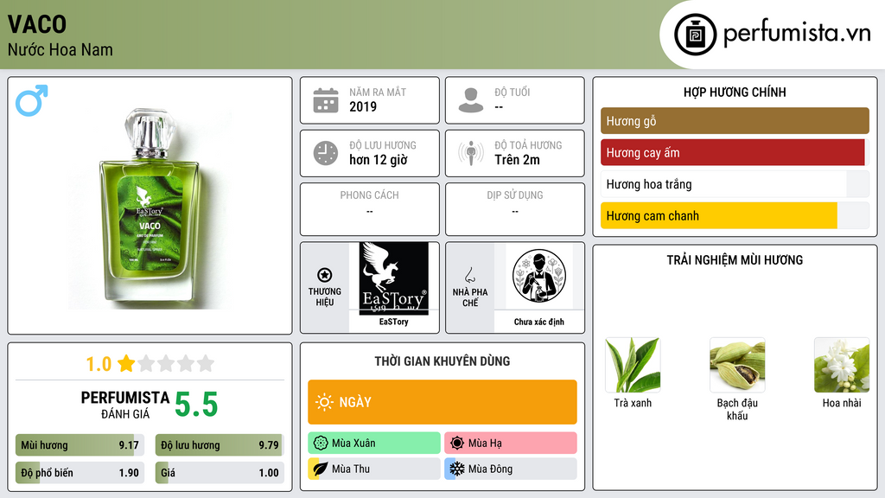
Task: Click the leaf icon next to Mùa Thu
Action: [321, 469]
